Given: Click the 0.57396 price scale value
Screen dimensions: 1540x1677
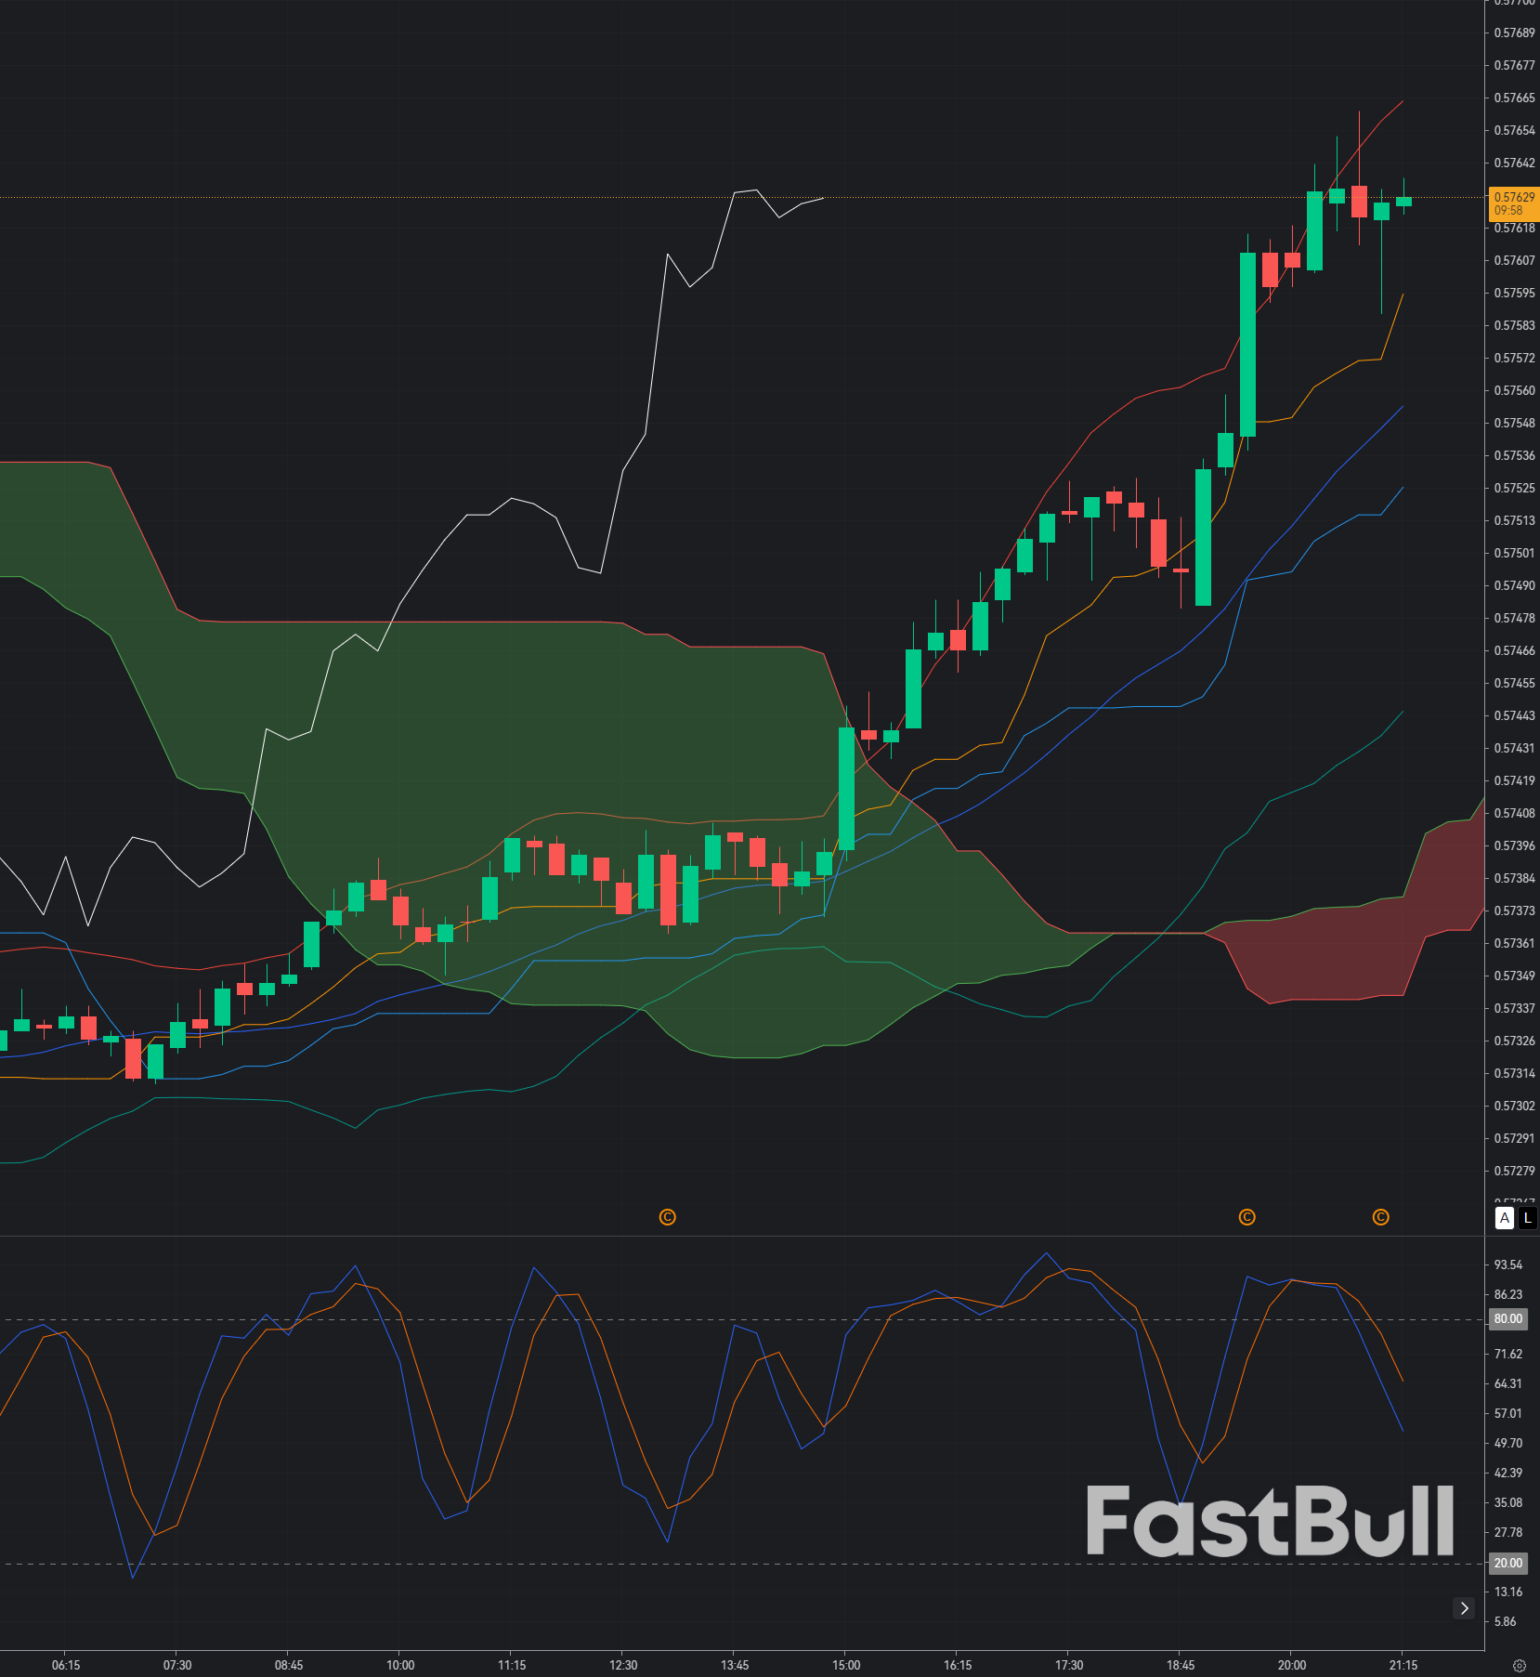Looking at the screenshot, I should click(1514, 845).
